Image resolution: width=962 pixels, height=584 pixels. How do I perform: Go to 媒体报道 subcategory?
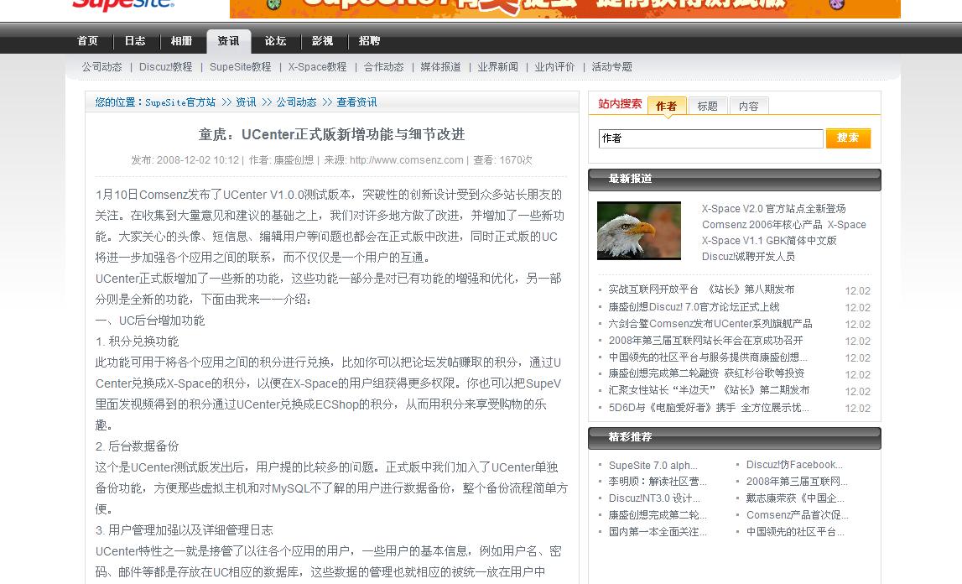pos(440,67)
